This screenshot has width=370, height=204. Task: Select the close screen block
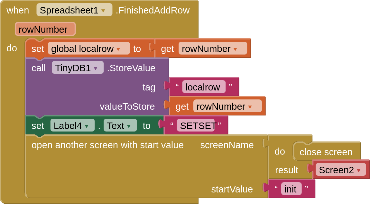point(326,152)
